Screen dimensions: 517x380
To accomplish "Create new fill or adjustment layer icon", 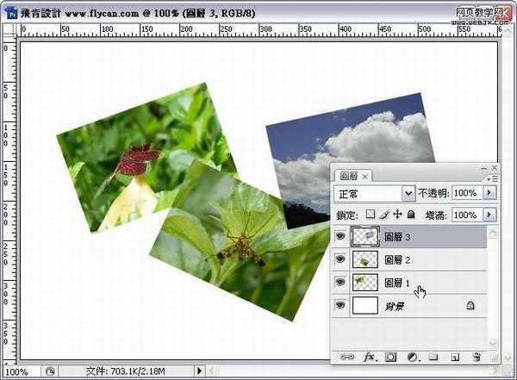I will point(412,357).
